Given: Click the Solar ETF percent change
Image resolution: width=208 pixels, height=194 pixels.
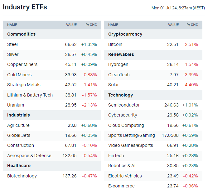Looking at the screenshot, I should [x=190, y=85].
